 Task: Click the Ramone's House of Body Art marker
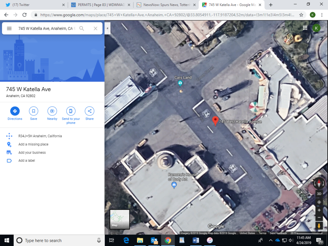(x=174, y=185)
